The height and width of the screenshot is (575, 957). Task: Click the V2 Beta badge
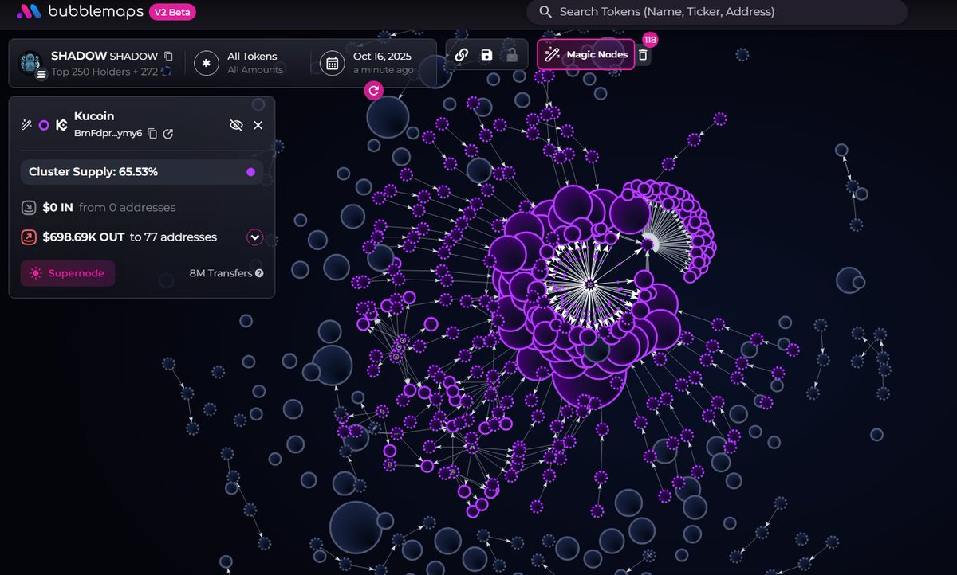[x=171, y=12]
